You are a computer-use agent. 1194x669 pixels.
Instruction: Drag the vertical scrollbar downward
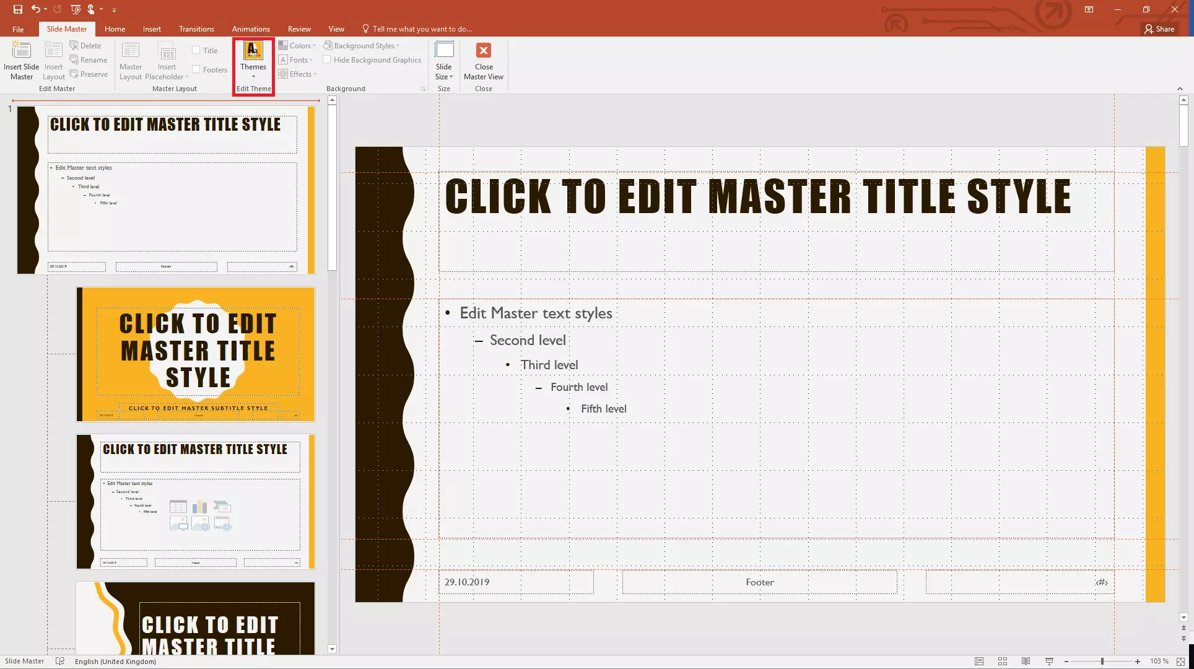(1186, 127)
